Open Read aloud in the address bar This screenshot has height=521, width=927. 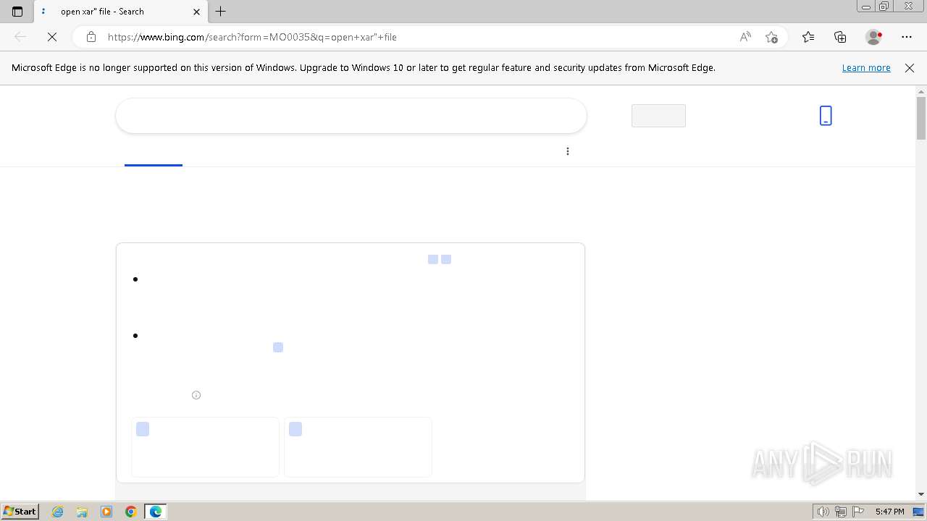point(745,37)
